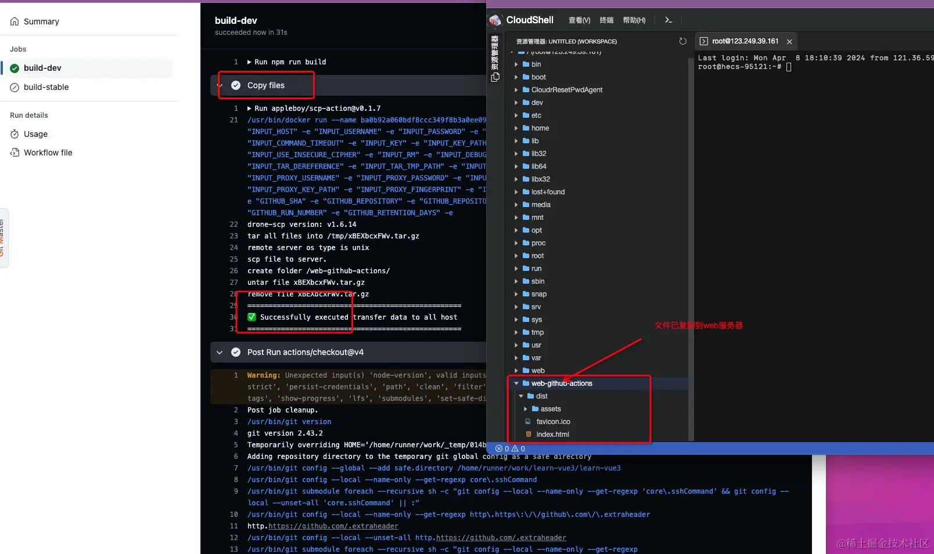934x554 pixels.
Task: Click the favicon.ico file icon
Action: point(528,422)
